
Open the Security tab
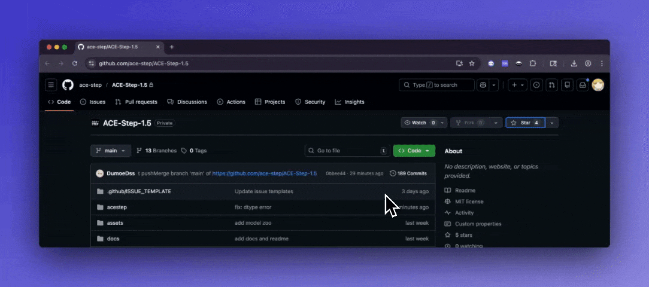pos(310,102)
